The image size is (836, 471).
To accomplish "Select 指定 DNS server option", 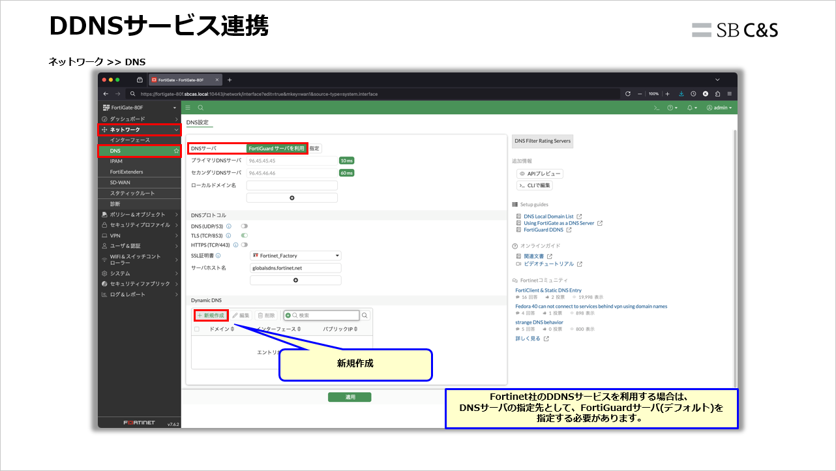I will point(314,149).
